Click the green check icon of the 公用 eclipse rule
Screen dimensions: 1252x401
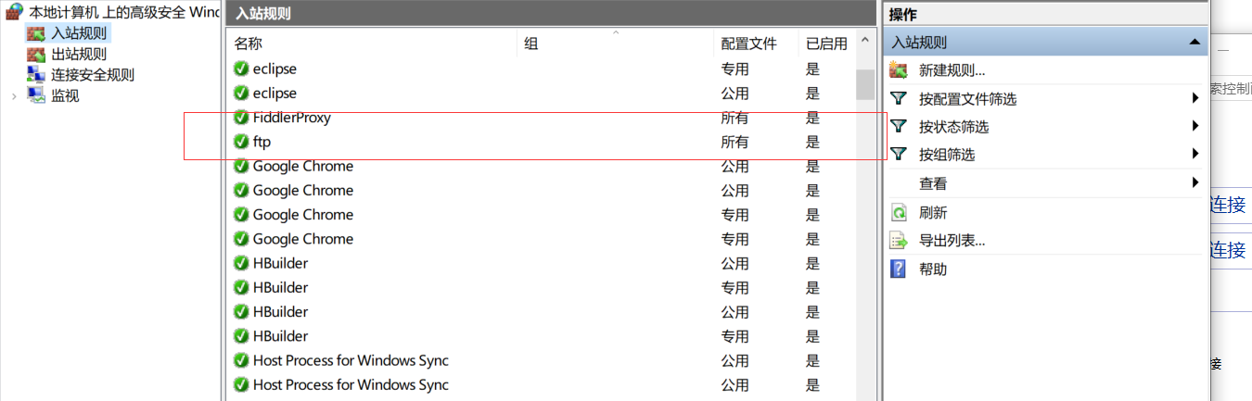[241, 94]
